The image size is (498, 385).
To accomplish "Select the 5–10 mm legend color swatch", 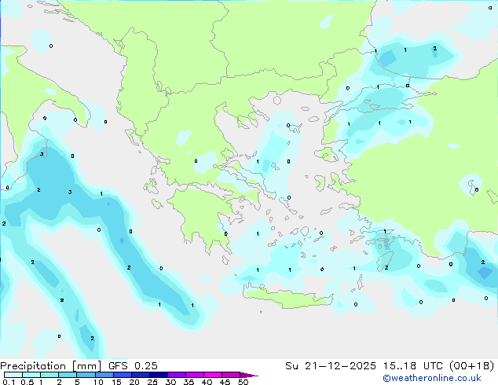I will pos(86,375).
